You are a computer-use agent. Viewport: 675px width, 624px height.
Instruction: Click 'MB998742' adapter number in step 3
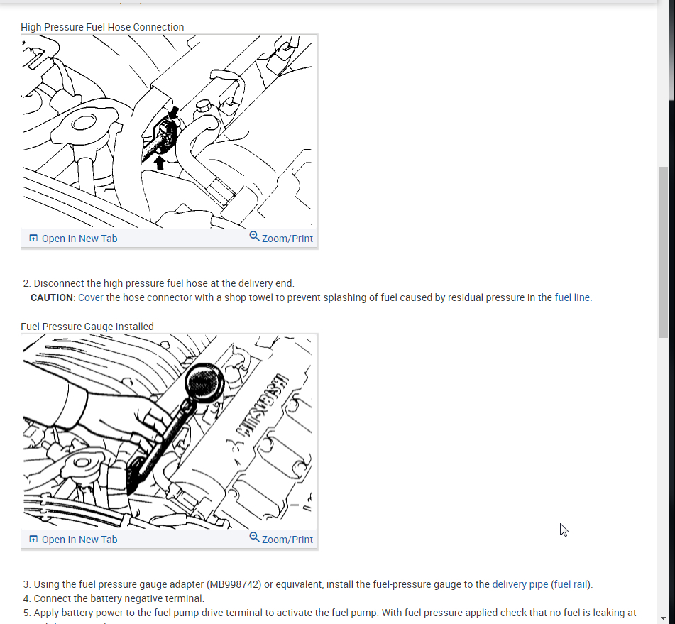point(234,584)
